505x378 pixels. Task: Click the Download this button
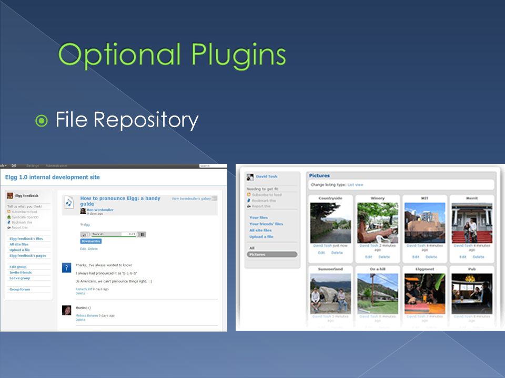91,241
